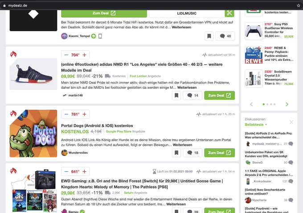Image resolution: width=303 pixels, height=213 pixels.
Task: Open the 18 comments on Portal Dogs
Action: (x=192, y=153)
